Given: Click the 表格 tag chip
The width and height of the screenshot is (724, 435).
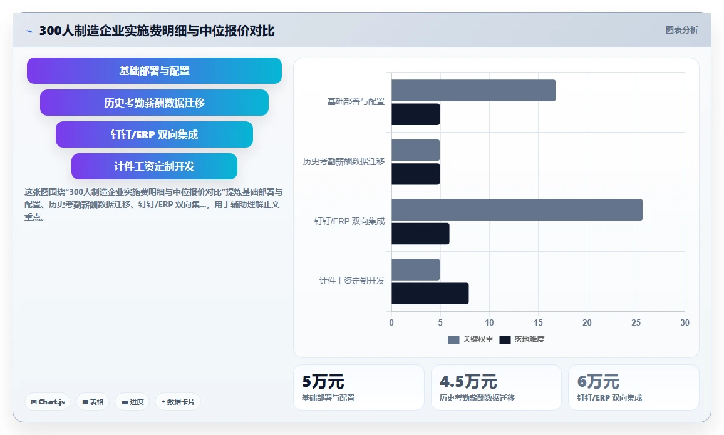Looking at the screenshot, I should (x=93, y=402).
